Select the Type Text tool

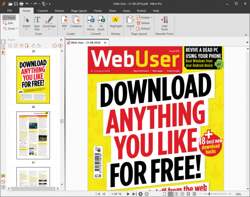click(37, 23)
